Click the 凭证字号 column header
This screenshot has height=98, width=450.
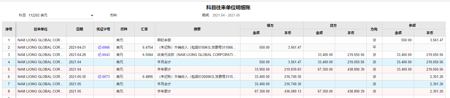point(104,29)
